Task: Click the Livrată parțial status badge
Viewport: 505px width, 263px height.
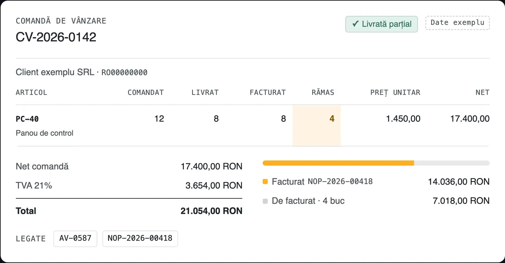Action: click(x=382, y=24)
